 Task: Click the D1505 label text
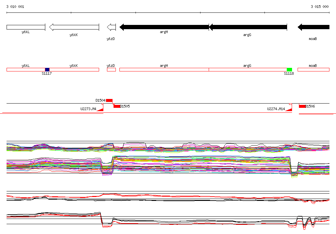tap(125, 106)
